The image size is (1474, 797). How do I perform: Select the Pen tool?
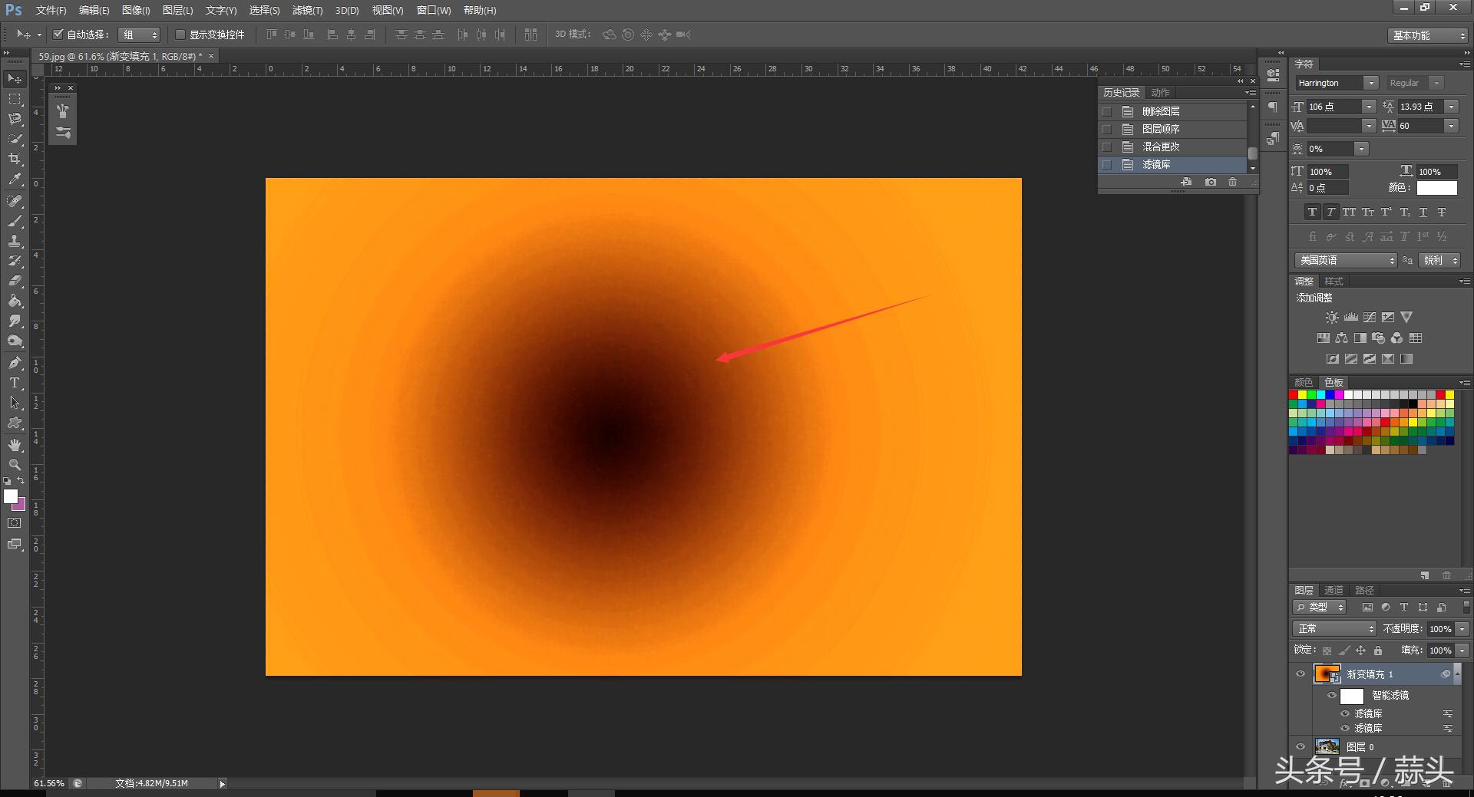coord(13,362)
